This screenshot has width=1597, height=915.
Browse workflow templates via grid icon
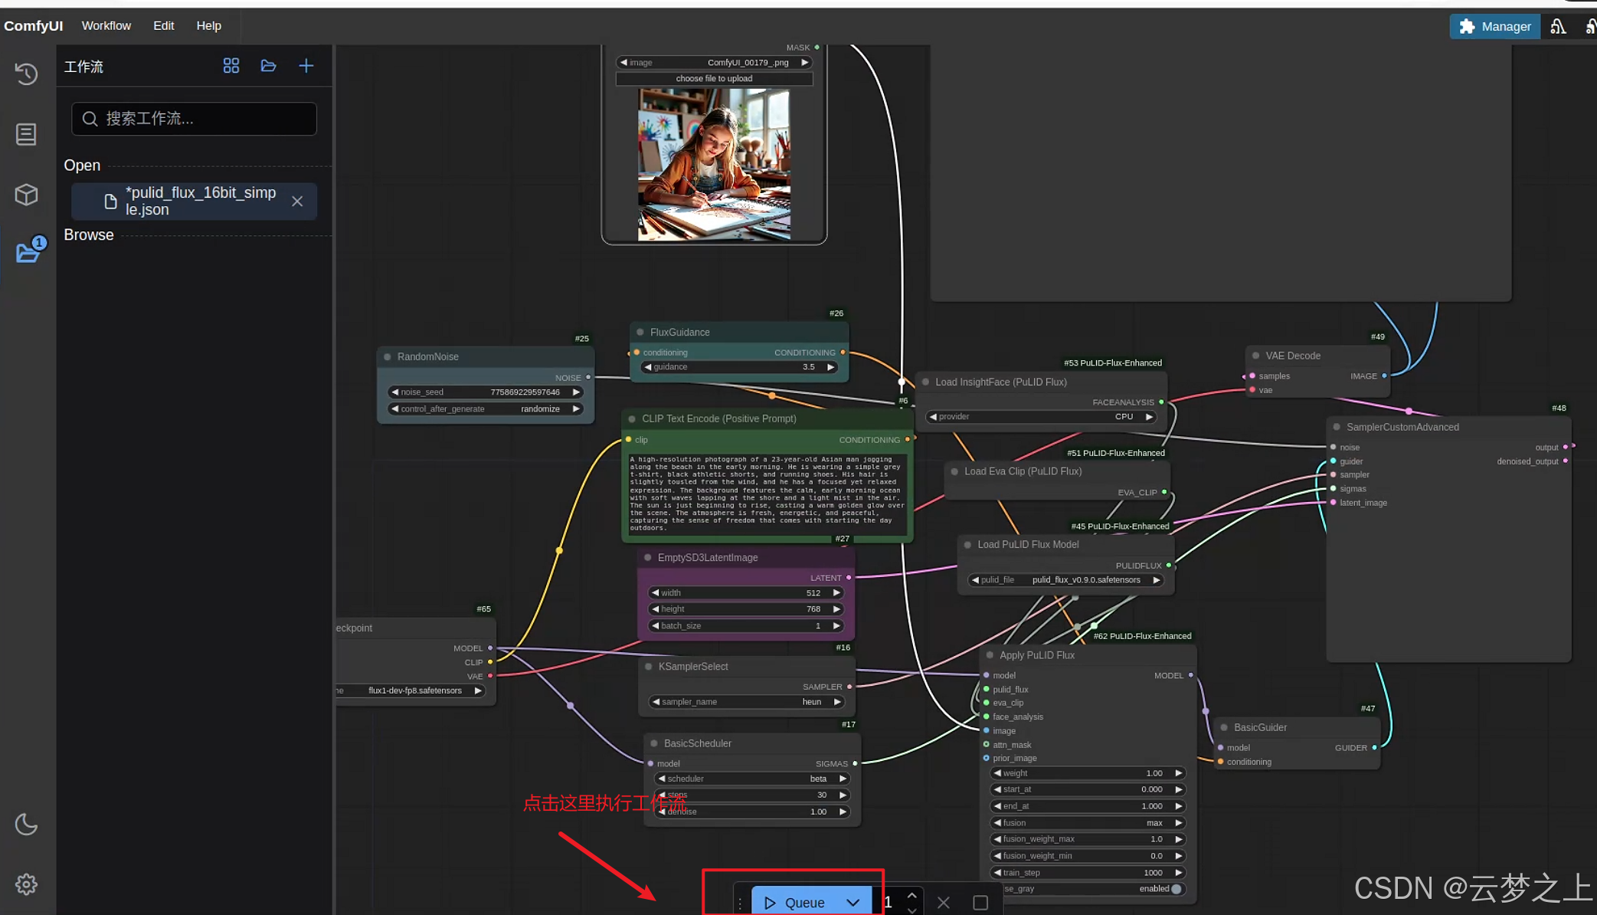pos(231,66)
